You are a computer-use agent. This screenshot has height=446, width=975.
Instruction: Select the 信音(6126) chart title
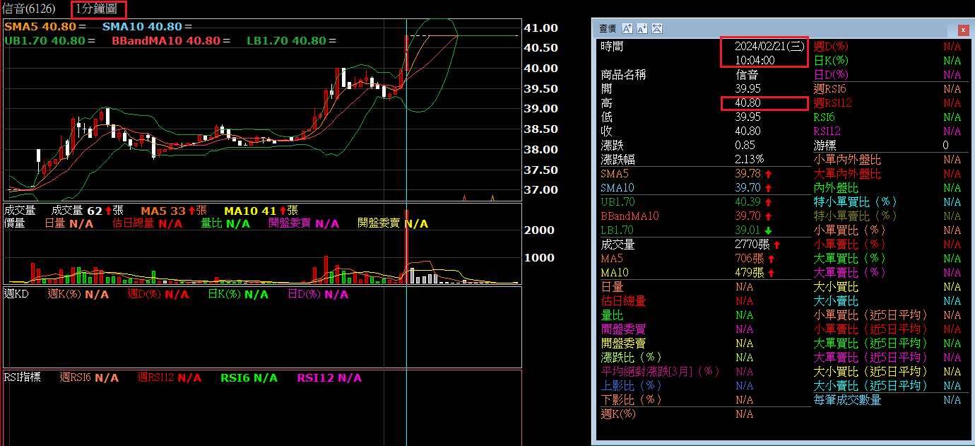coord(30,9)
